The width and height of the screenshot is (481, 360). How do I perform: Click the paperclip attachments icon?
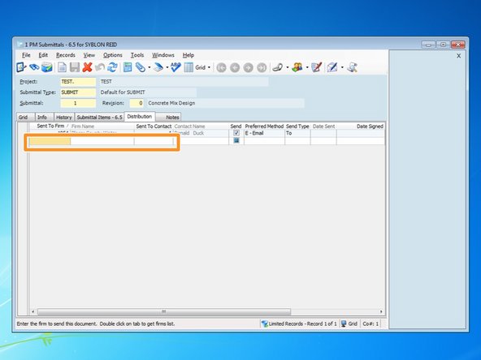coord(141,67)
